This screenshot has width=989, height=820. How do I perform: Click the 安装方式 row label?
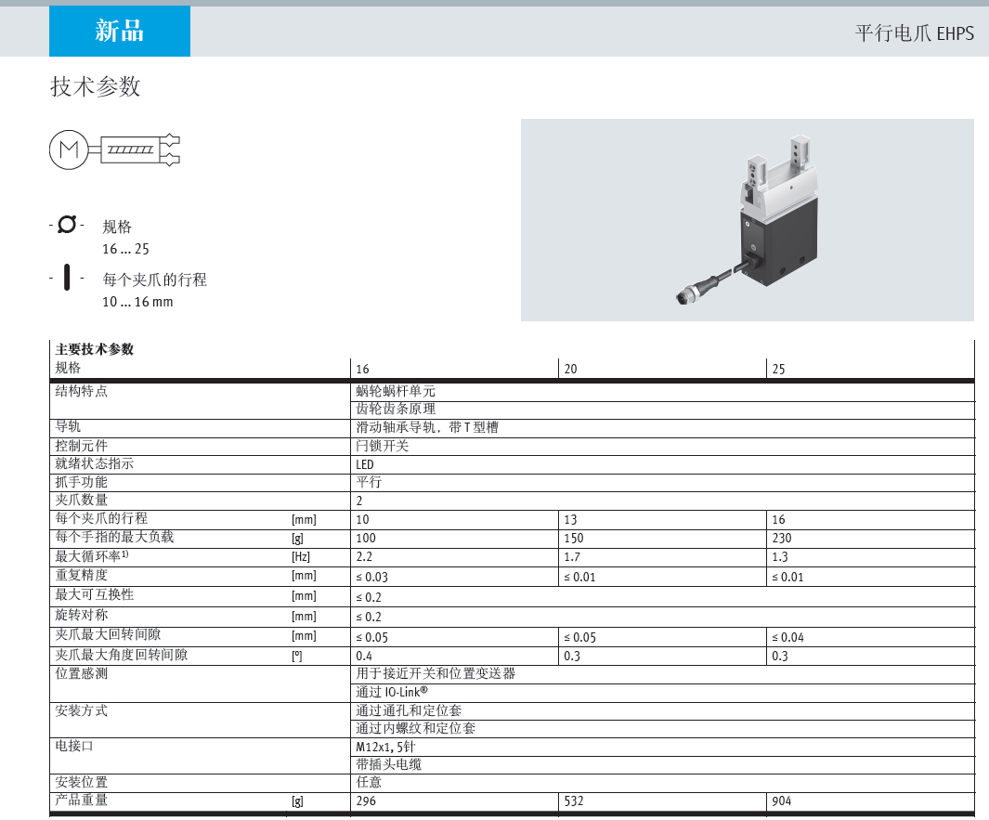[x=82, y=710]
